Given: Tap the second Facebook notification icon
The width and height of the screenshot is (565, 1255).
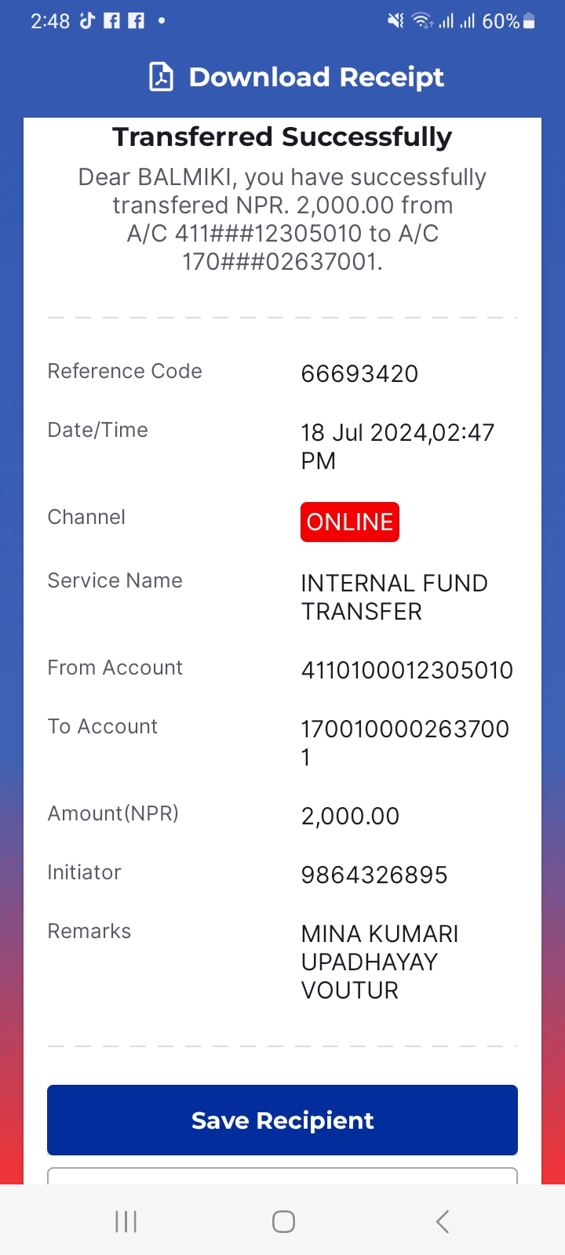Looking at the screenshot, I should (136, 20).
